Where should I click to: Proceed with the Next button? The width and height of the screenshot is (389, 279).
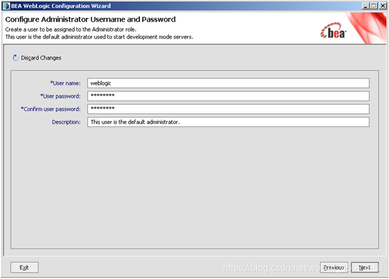(x=365, y=267)
